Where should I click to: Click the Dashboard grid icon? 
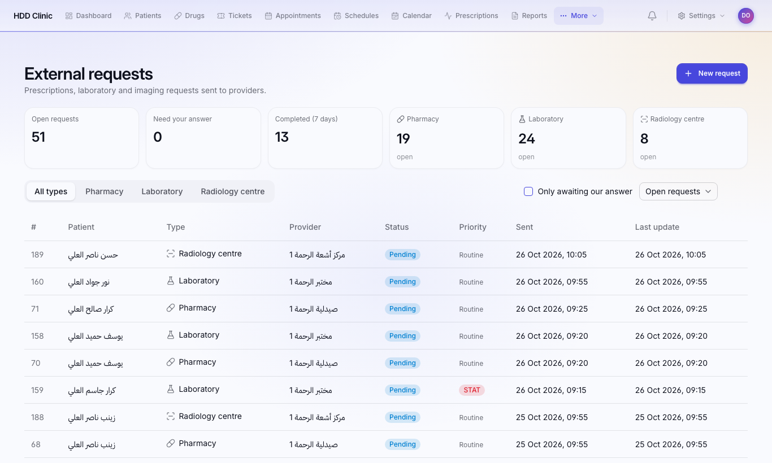(x=69, y=16)
